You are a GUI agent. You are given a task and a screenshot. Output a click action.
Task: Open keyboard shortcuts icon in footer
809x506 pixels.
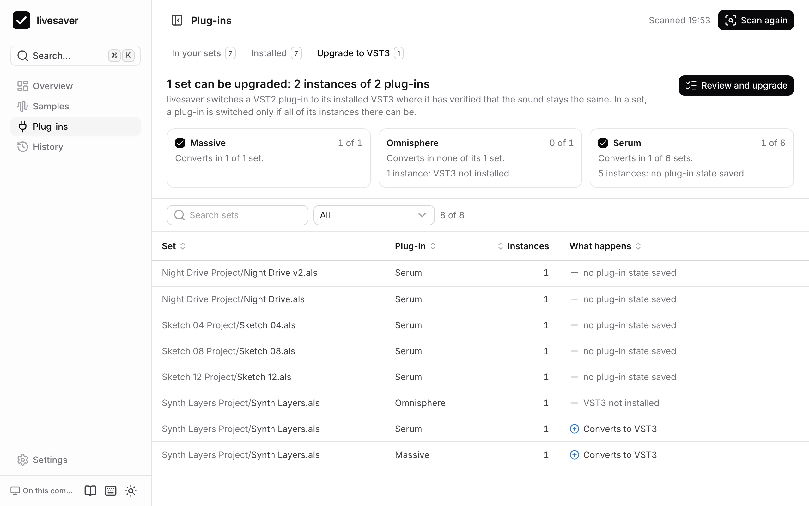(111, 491)
